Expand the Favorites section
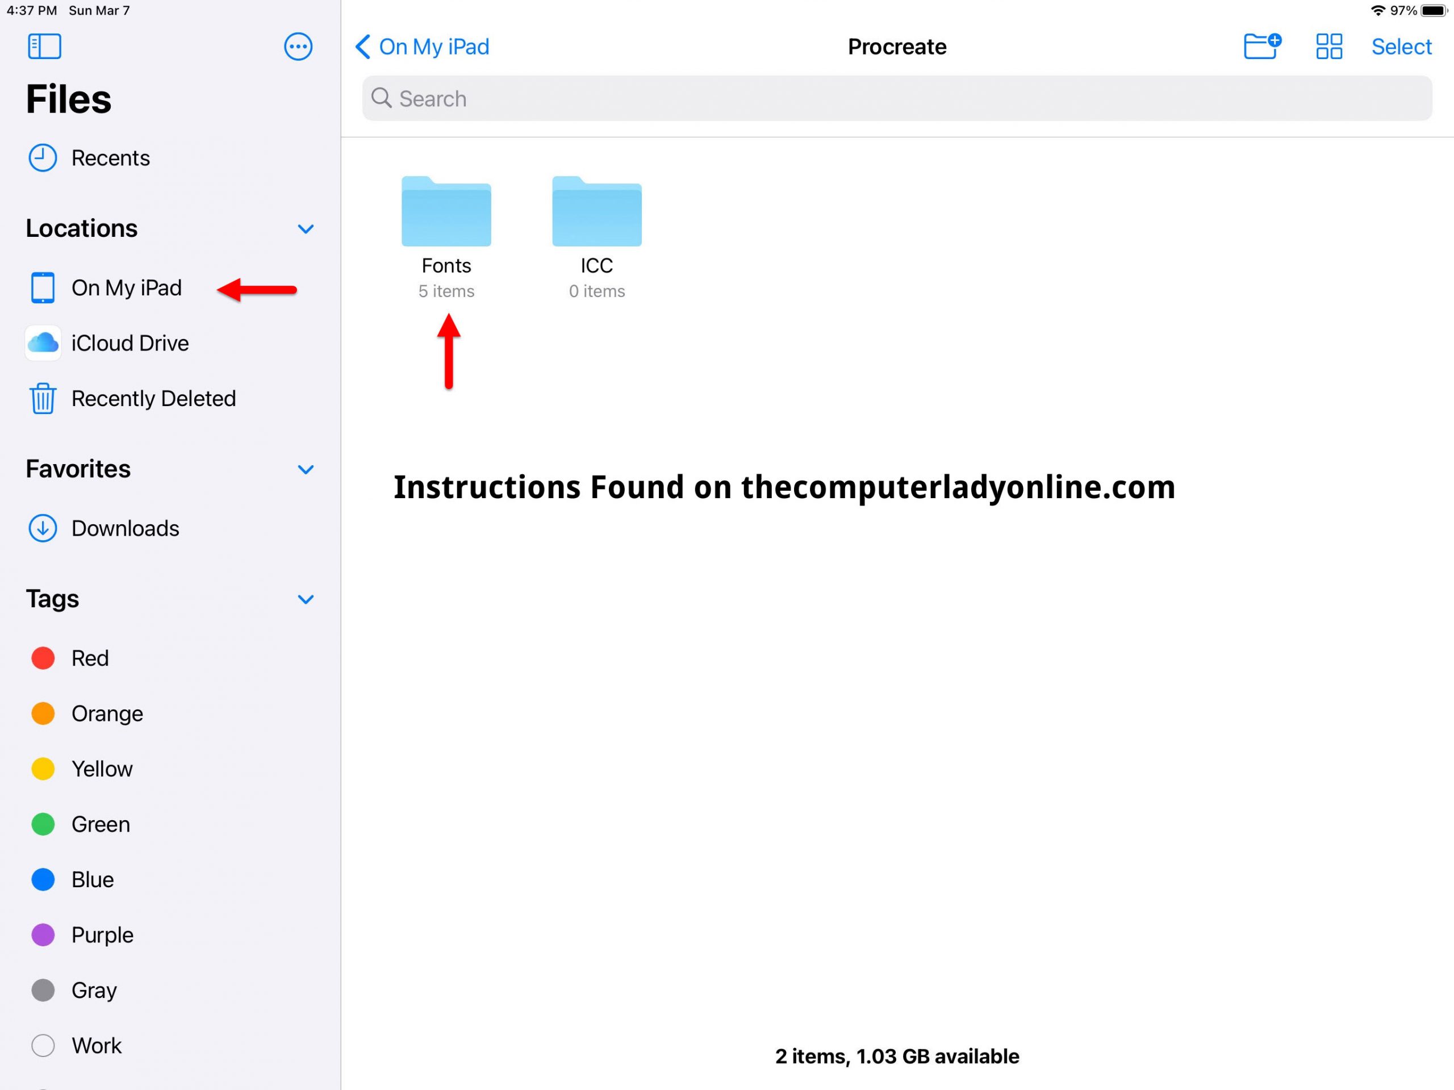This screenshot has height=1090, width=1454. (x=307, y=467)
